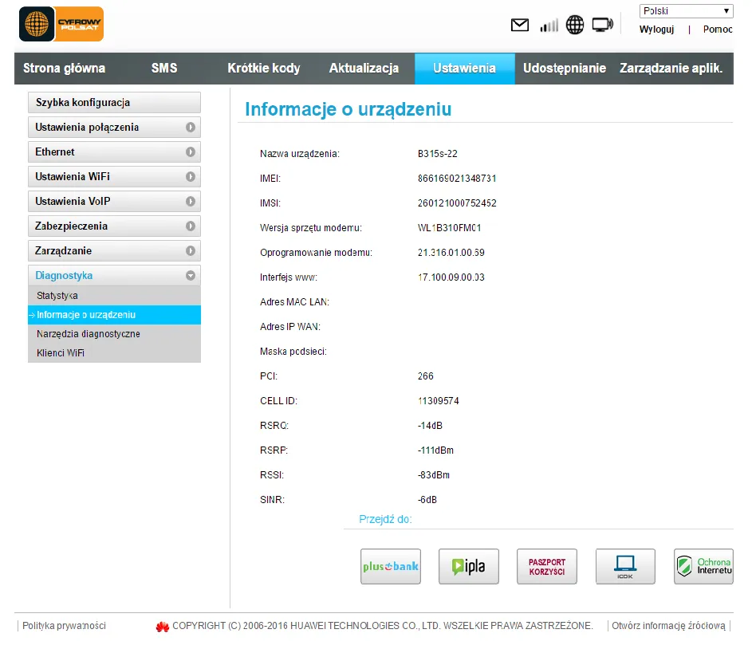
Task: Open Zarządzanie aplik. tab
Action: [671, 68]
